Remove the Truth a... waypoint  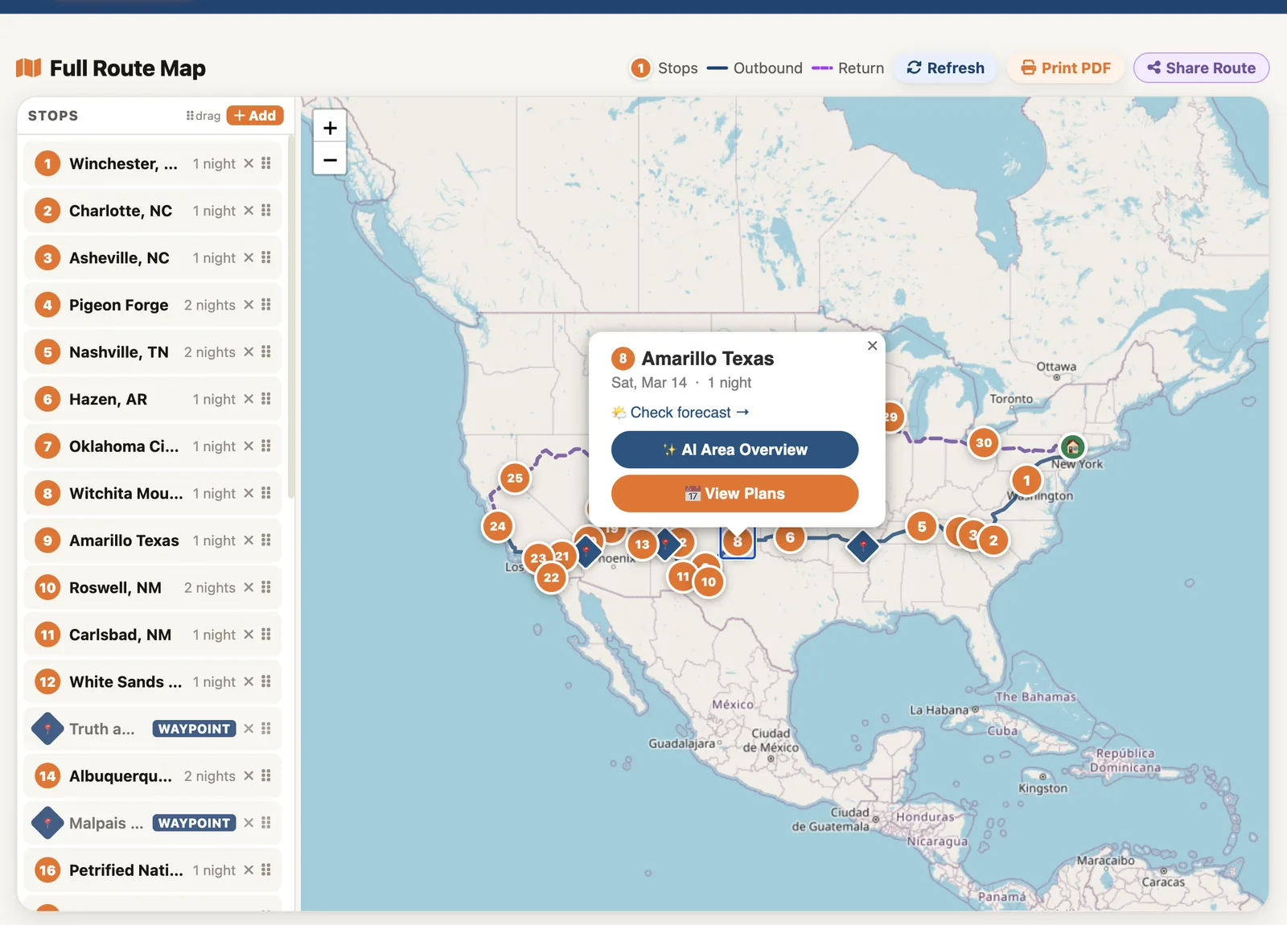point(249,729)
